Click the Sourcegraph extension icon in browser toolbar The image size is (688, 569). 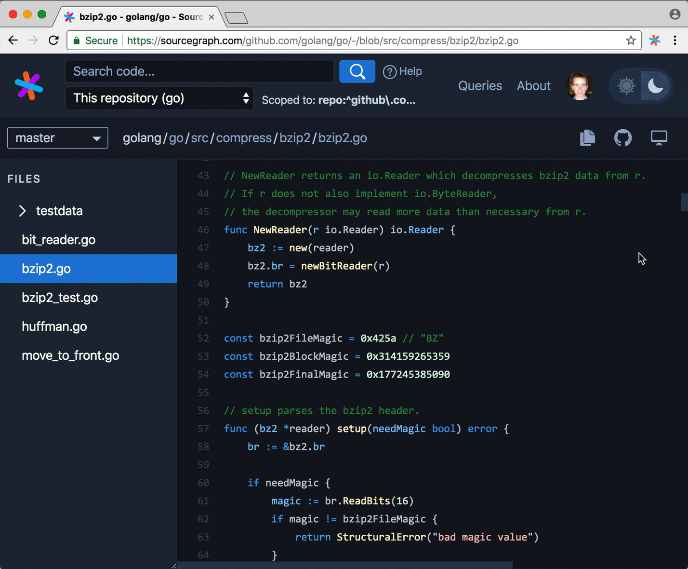point(655,41)
